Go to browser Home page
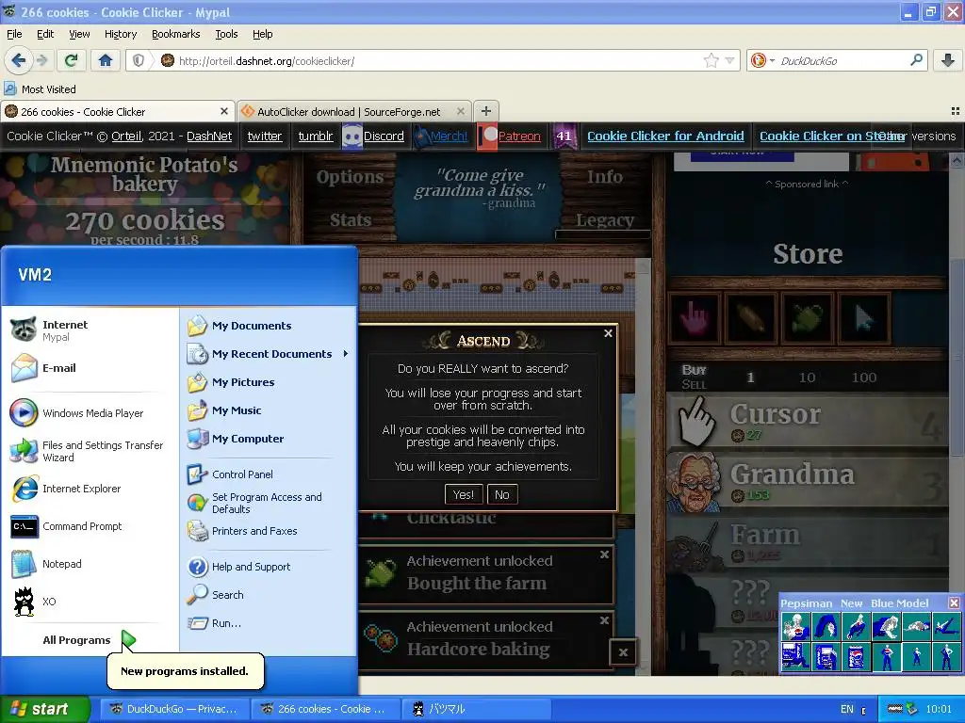 [106, 60]
